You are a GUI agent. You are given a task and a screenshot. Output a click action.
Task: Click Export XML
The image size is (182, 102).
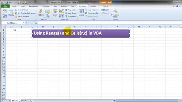(105, 13)
